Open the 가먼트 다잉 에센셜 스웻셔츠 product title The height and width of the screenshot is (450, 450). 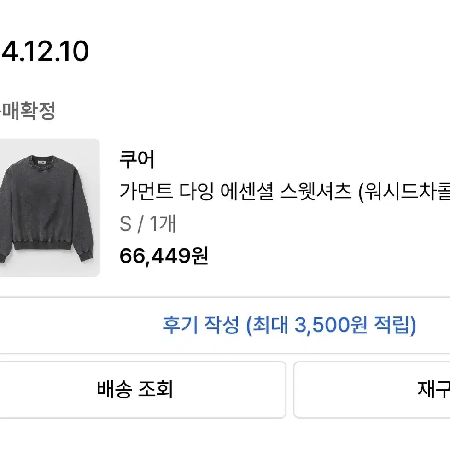(x=285, y=192)
